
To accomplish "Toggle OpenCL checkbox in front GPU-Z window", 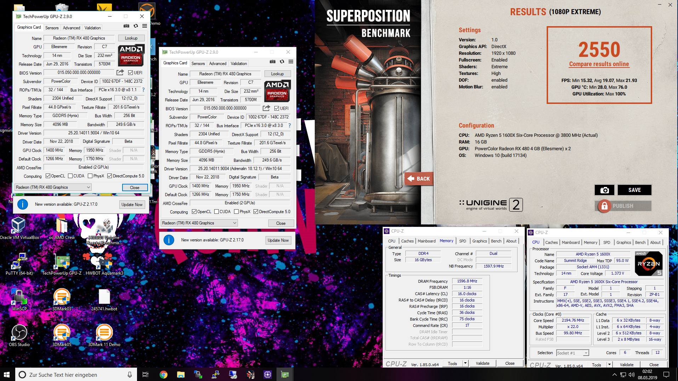I will coord(48,176).
